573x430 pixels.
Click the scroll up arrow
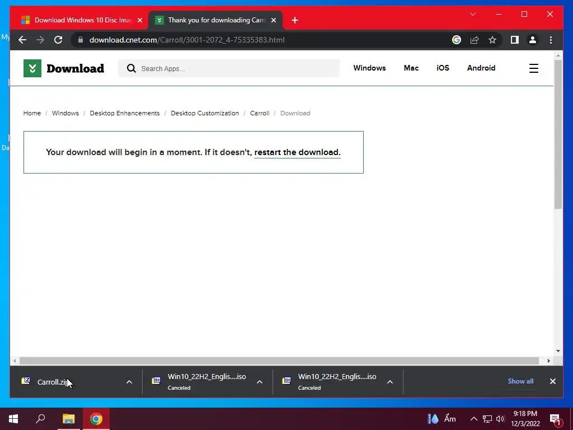coord(558,55)
